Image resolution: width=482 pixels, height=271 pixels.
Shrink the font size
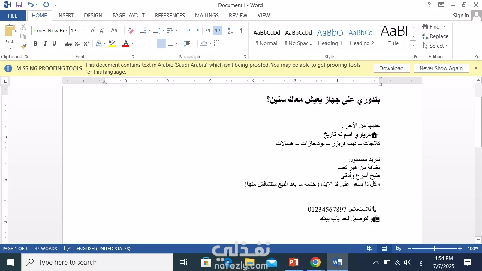102,31
